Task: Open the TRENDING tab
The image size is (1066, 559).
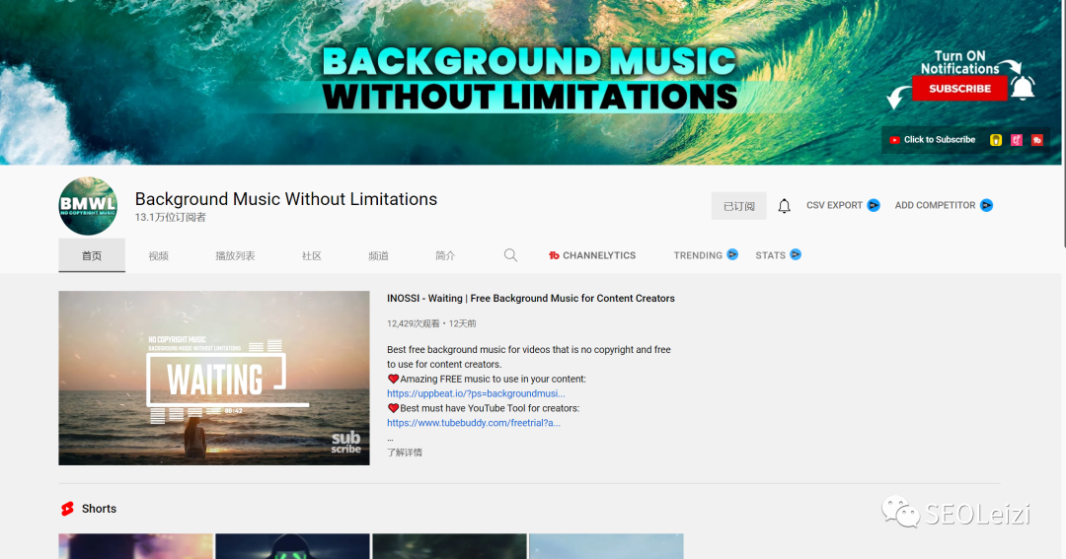Action: (706, 255)
